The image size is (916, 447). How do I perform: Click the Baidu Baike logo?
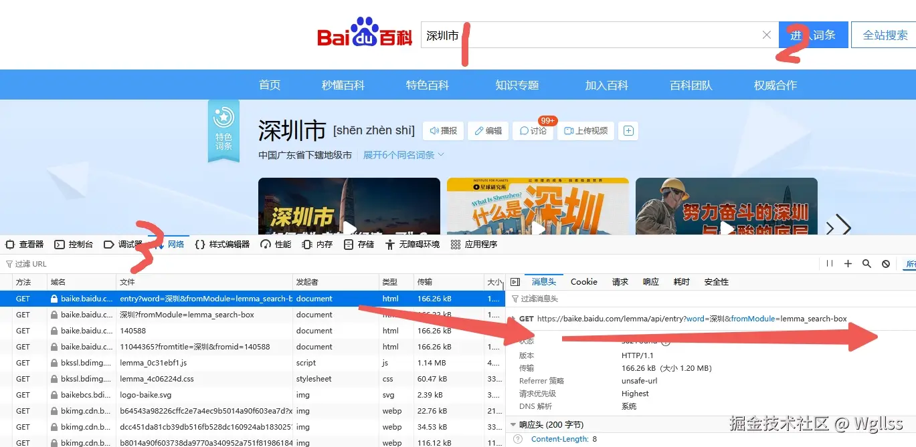click(365, 33)
